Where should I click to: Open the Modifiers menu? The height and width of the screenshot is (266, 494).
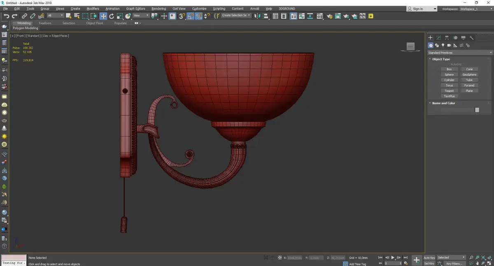93,9
